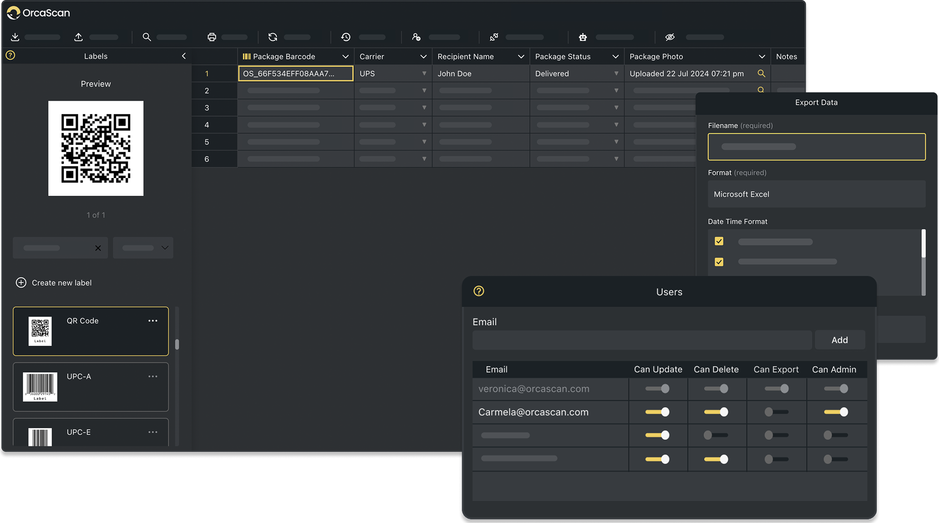Viewport: 939px width, 523px height.
Task: Click the printer icon in toolbar
Action: tap(212, 37)
